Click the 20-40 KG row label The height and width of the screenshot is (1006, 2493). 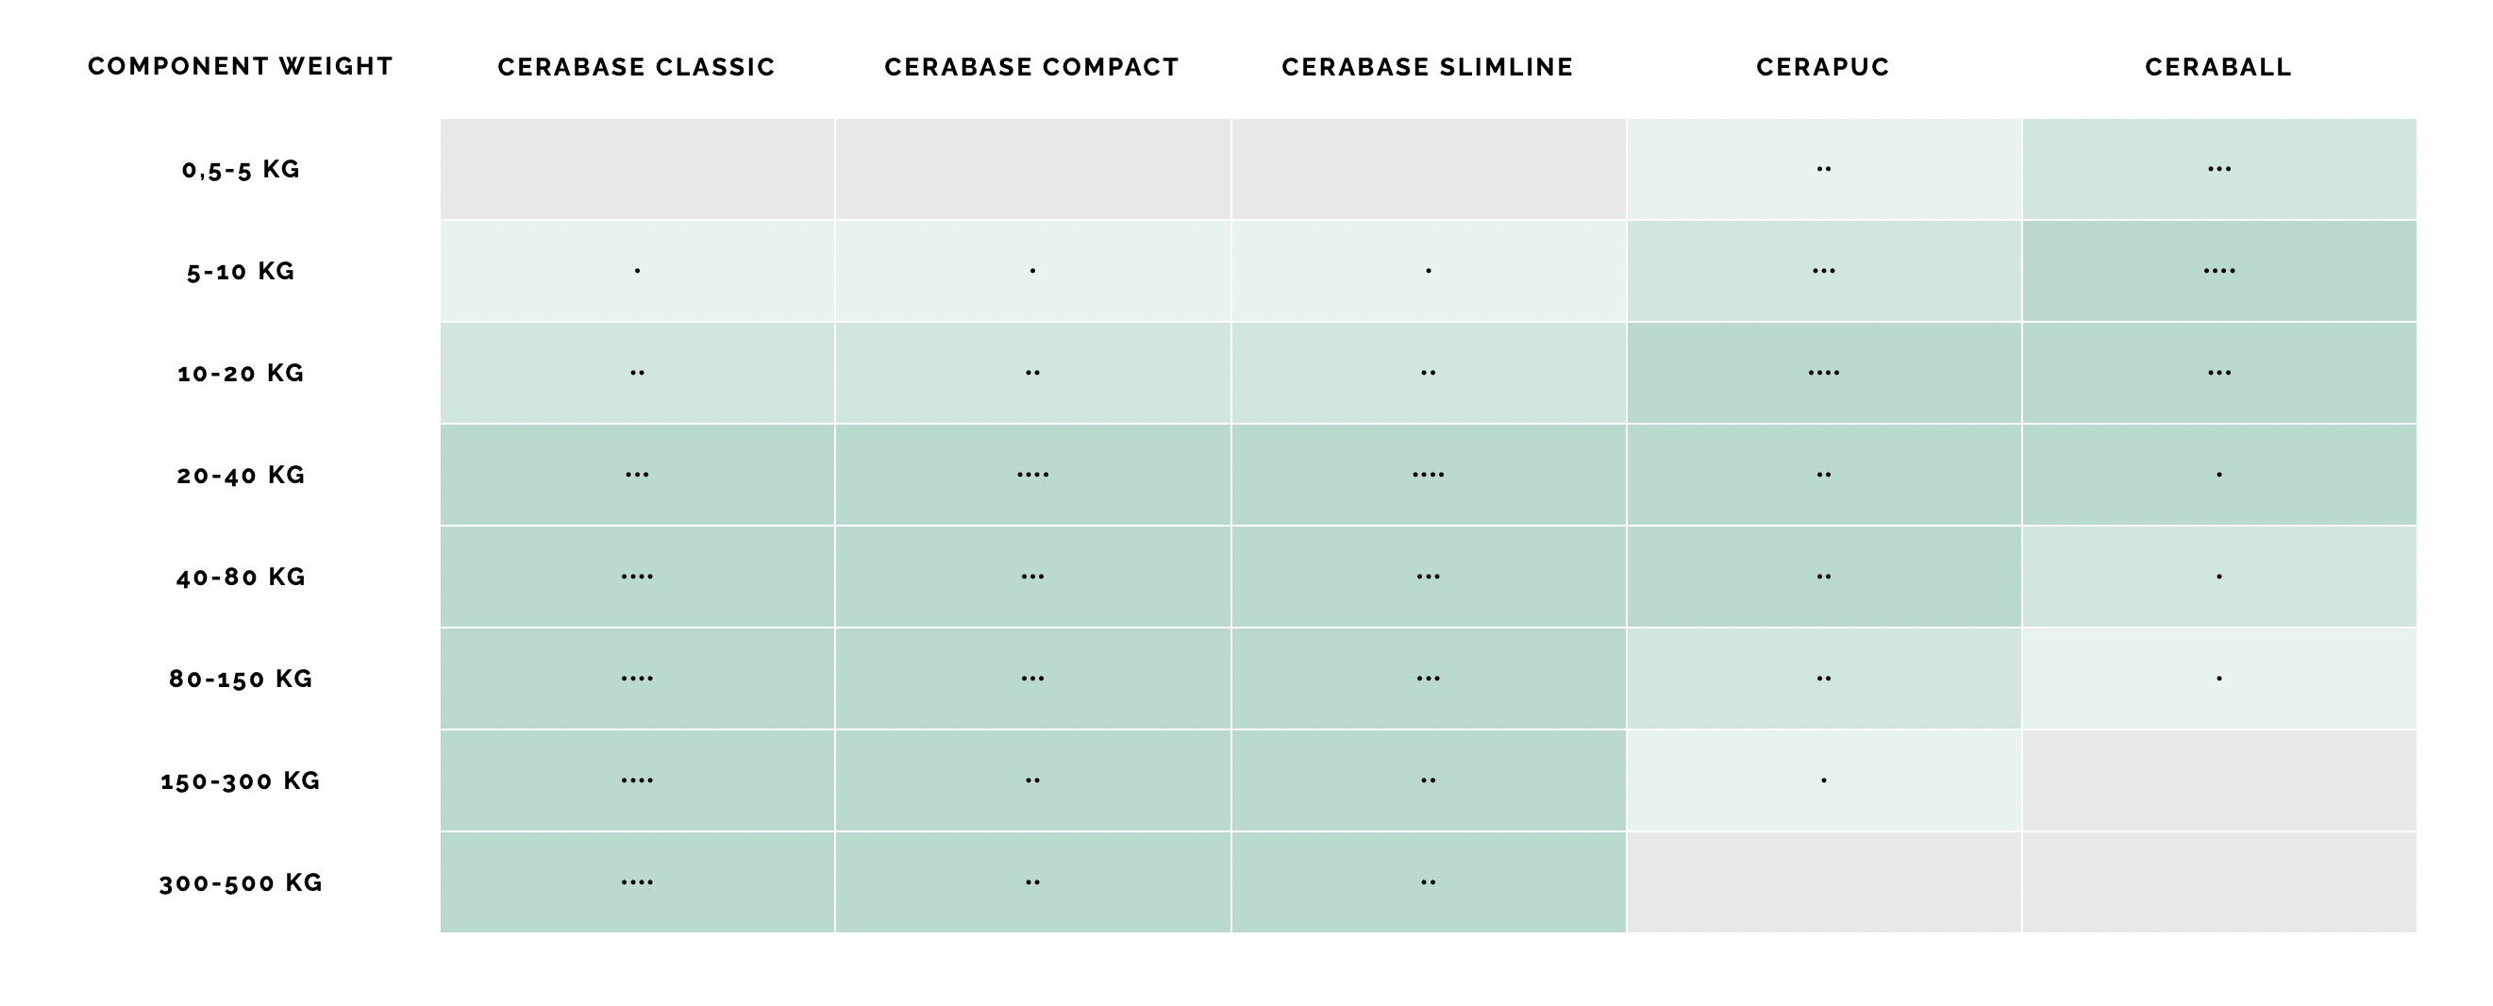(241, 475)
